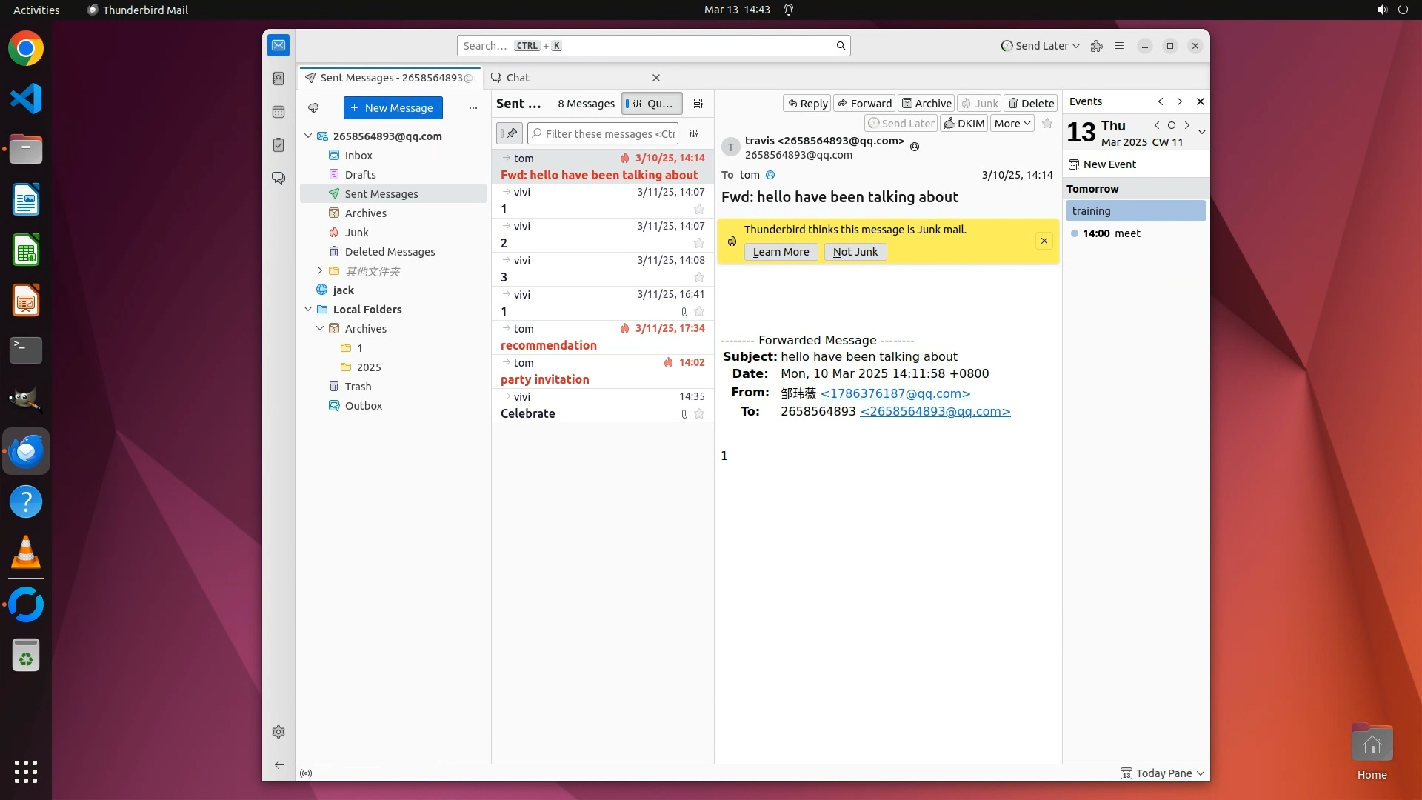Open the Tasks sidebar icon
The image size is (1422, 800).
coord(278,145)
